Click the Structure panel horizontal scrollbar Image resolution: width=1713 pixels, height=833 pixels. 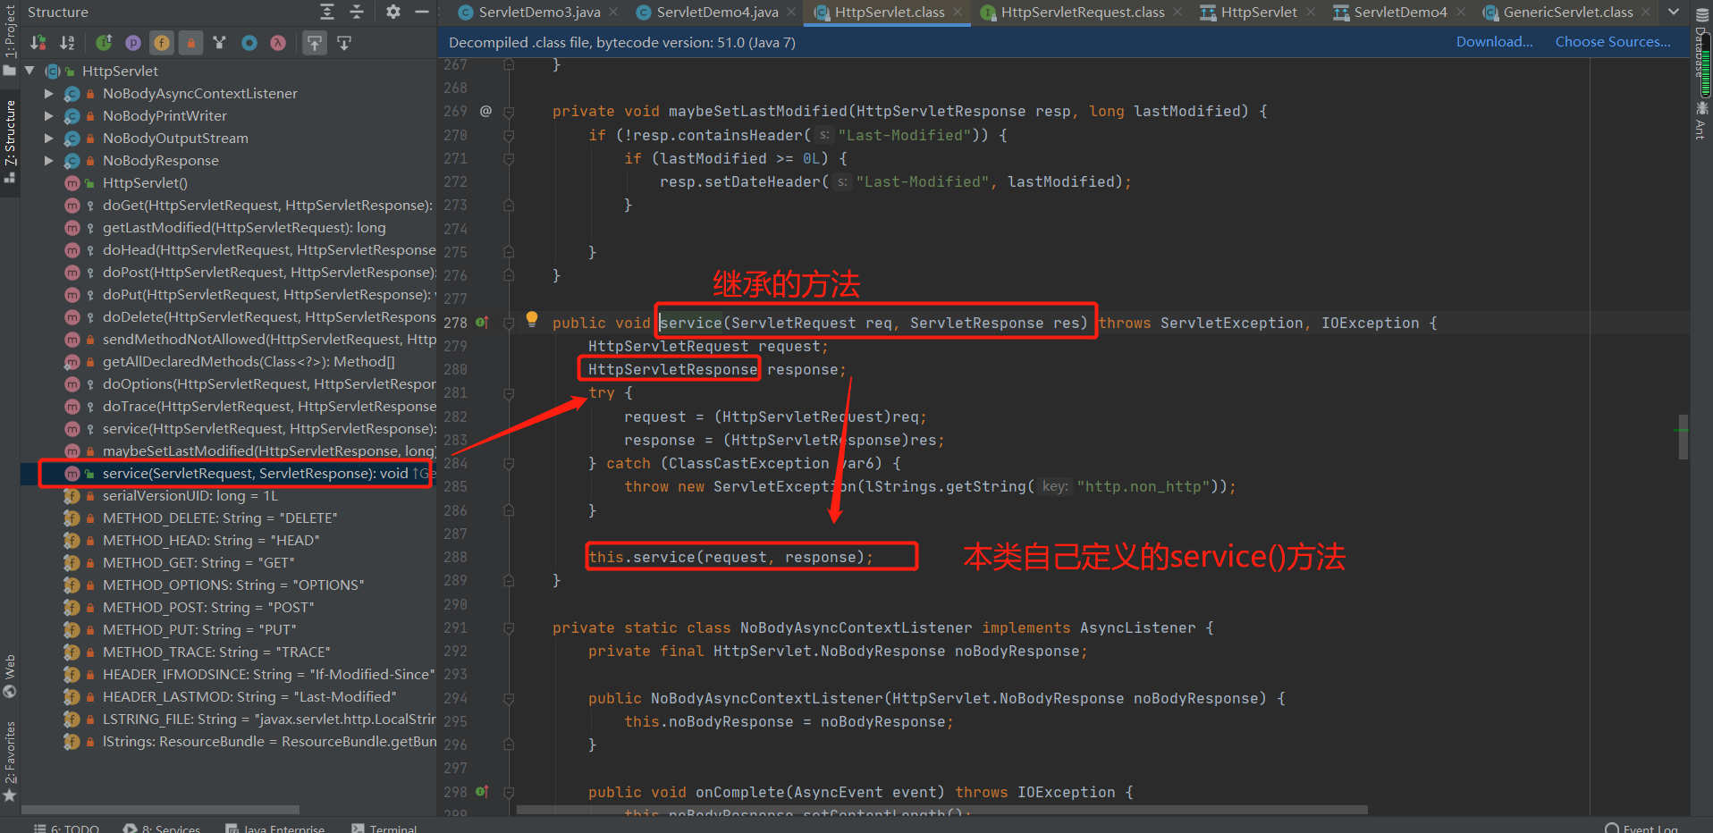[x=161, y=809]
